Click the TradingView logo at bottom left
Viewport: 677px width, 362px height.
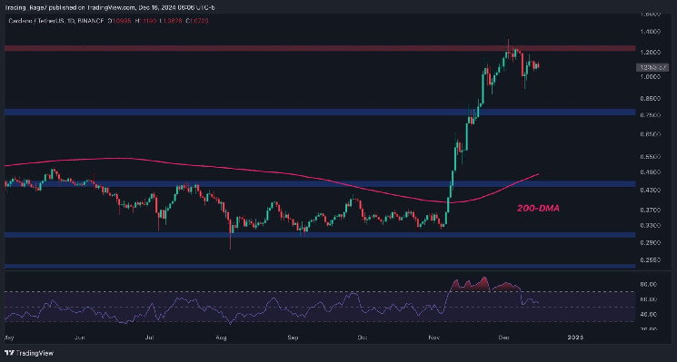(x=29, y=353)
